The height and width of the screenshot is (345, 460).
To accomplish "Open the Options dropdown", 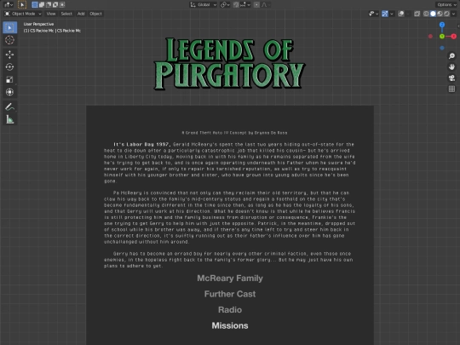I will (446, 5).
